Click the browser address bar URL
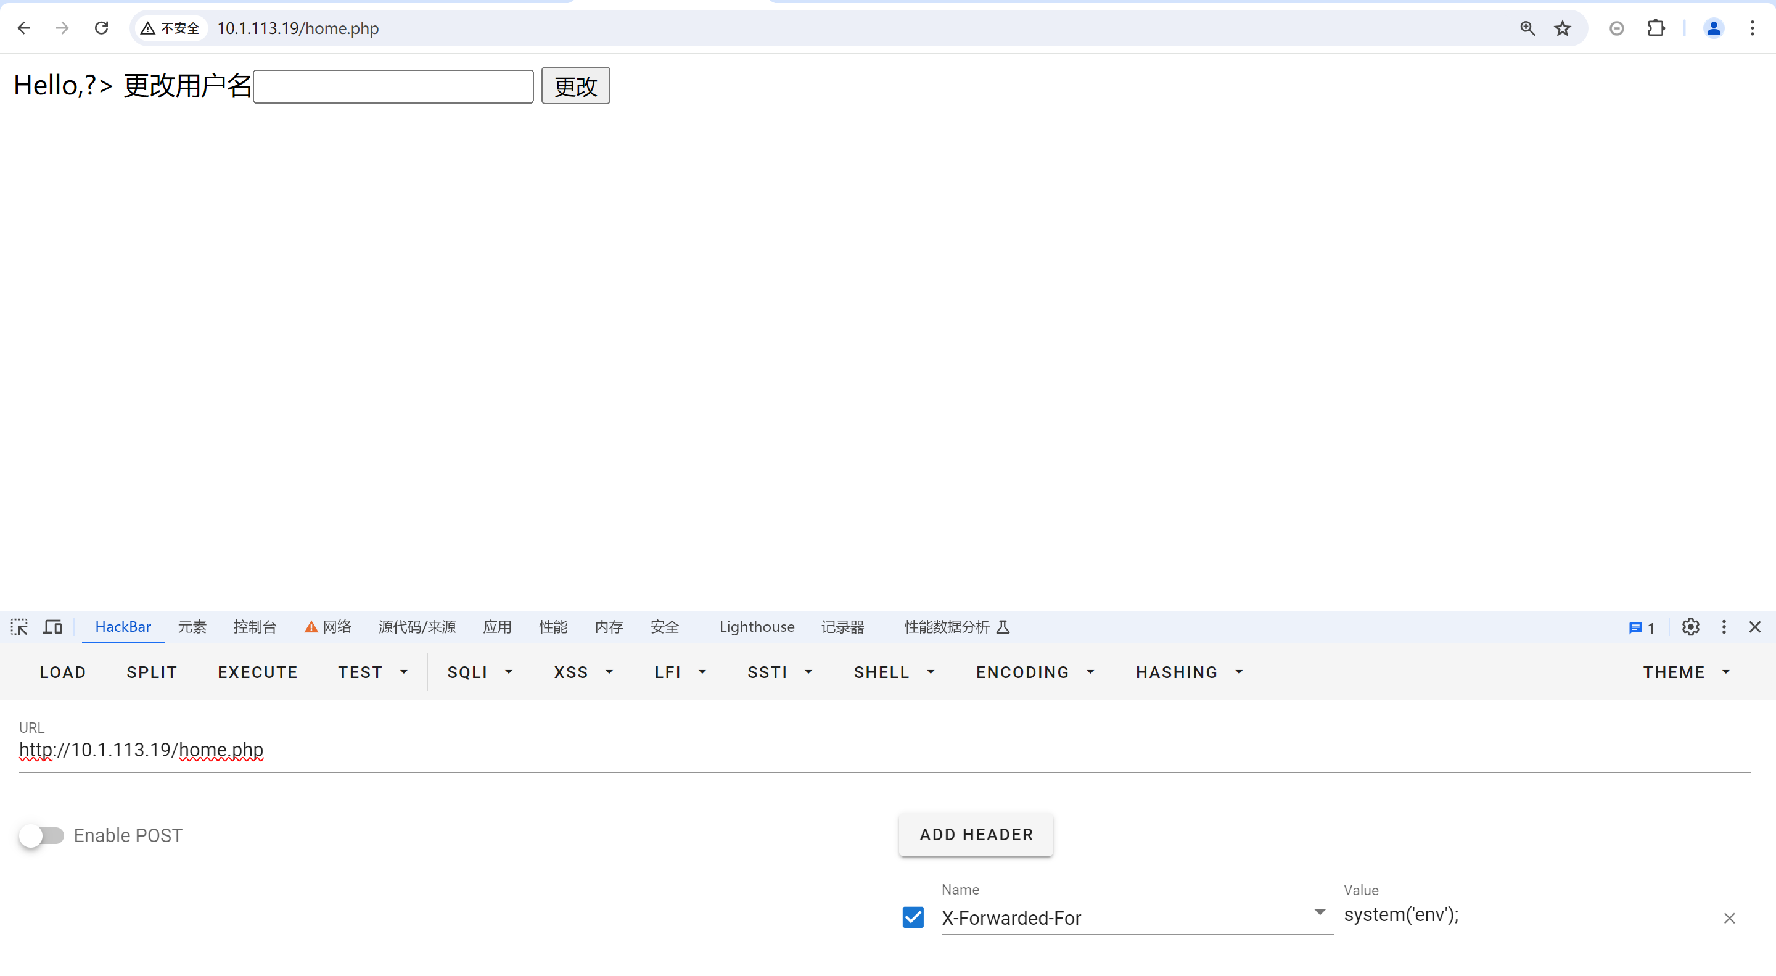The height and width of the screenshot is (976, 1776). click(298, 28)
